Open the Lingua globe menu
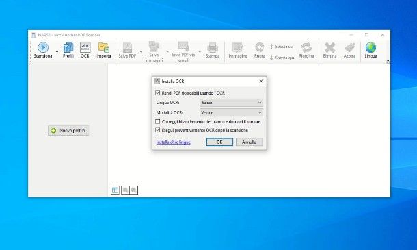The height and width of the screenshot is (250, 417). point(371,50)
